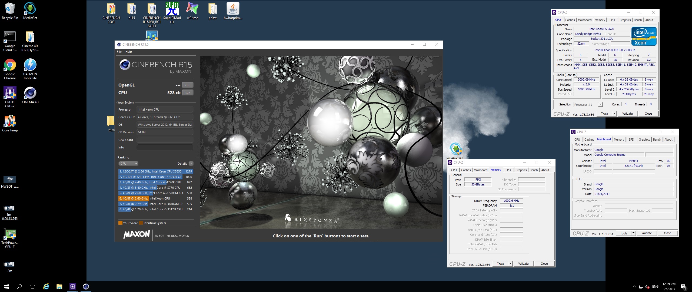Viewport: 692px width, 292px height.
Task: Open TechPowerUp GPU-Z shortcut
Action: pyautogui.click(x=10, y=238)
